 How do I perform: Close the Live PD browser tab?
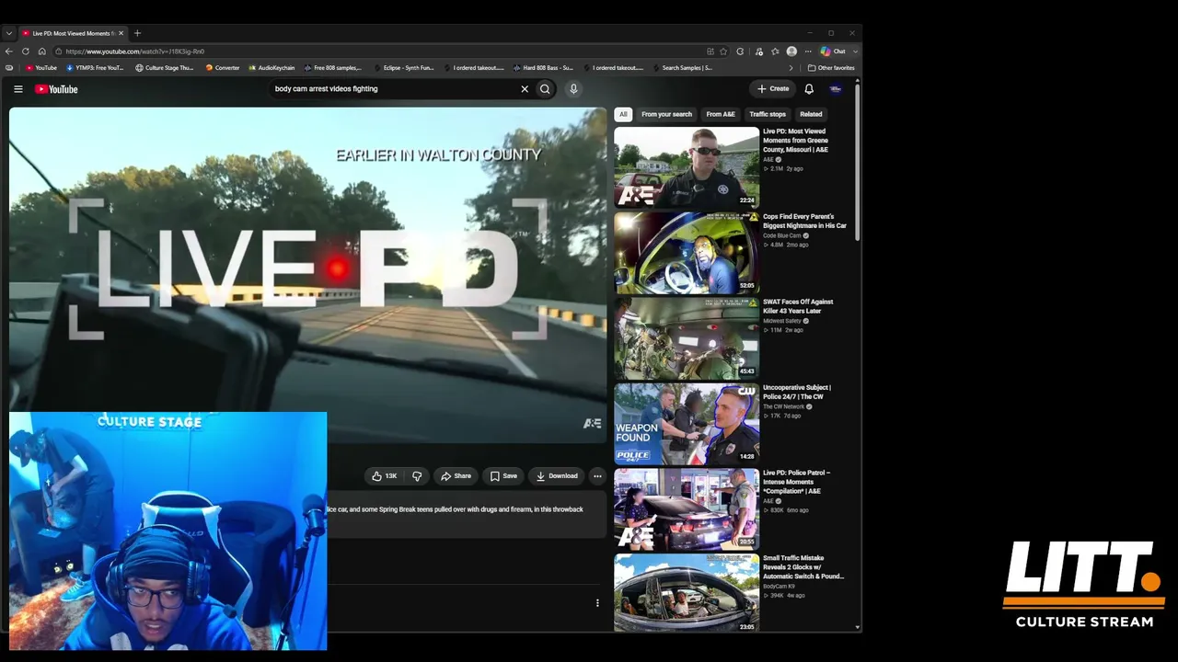click(x=121, y=33)
